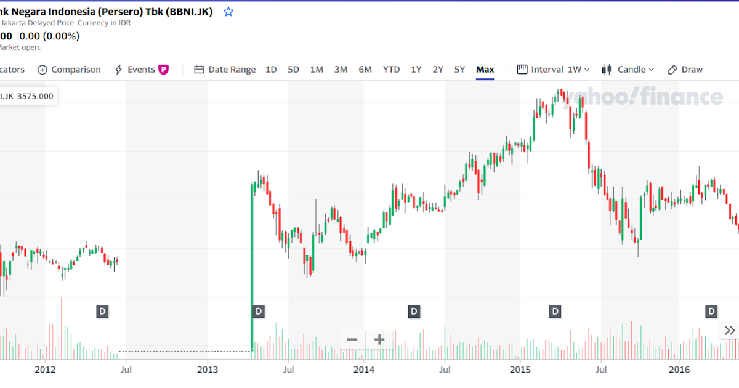The height and width of the screenshot is (388, 739).
Task: Switch to the YTD range
Action: pyautogui.click(x=391, y=70)
